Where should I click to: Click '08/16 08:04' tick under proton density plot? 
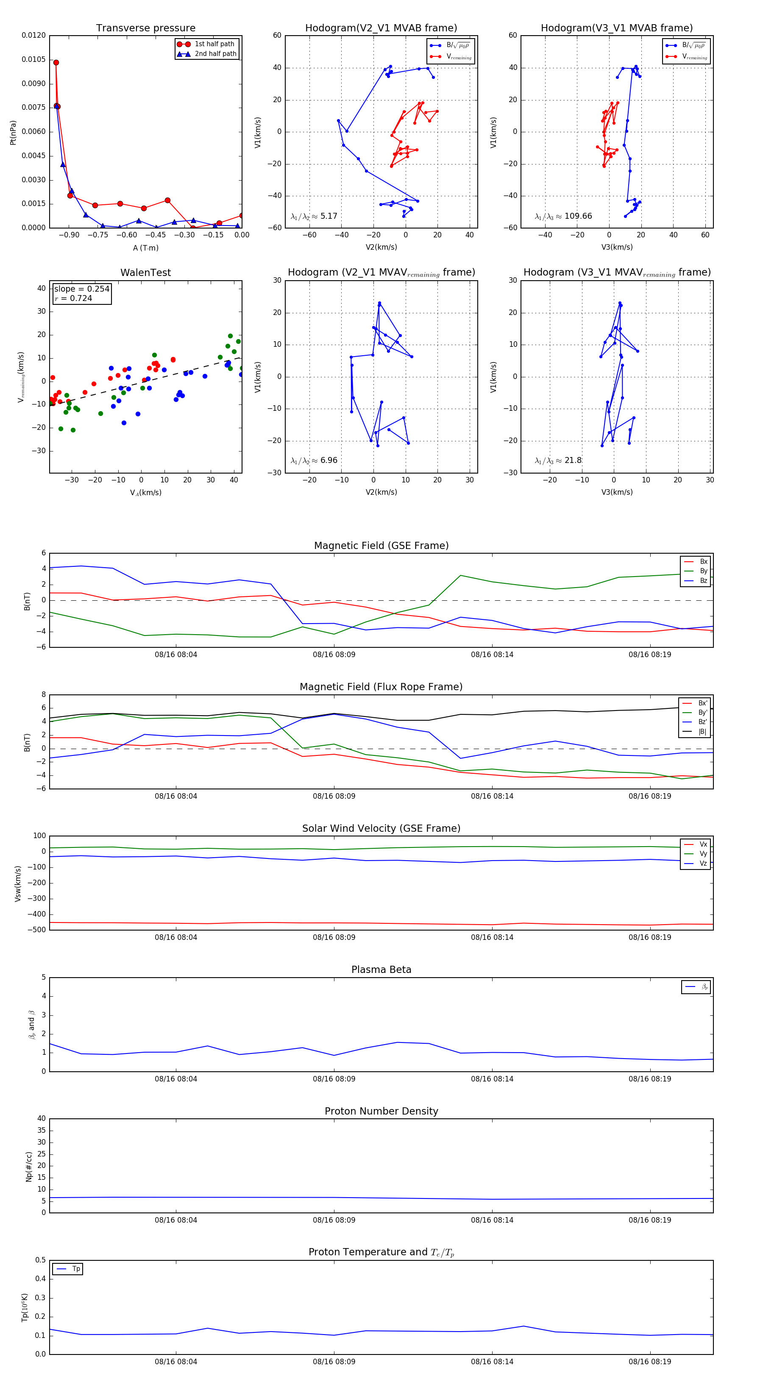(x=176, y=1221)
